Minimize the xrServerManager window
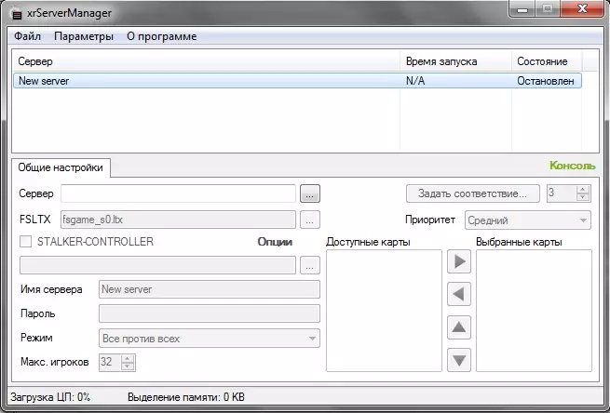 [522, 9]
